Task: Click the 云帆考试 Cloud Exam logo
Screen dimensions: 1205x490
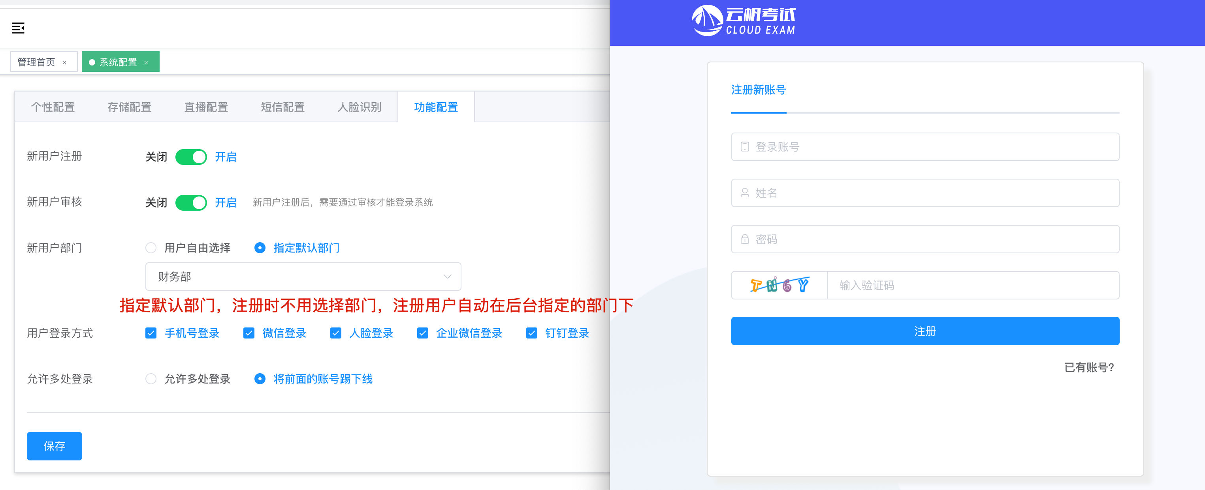Action: pyautogui.click(x=744, y=21)
